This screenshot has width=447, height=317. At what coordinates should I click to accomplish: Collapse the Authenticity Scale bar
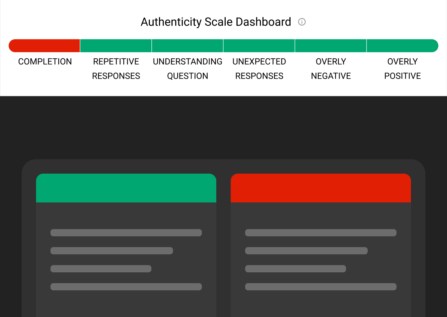223,46
